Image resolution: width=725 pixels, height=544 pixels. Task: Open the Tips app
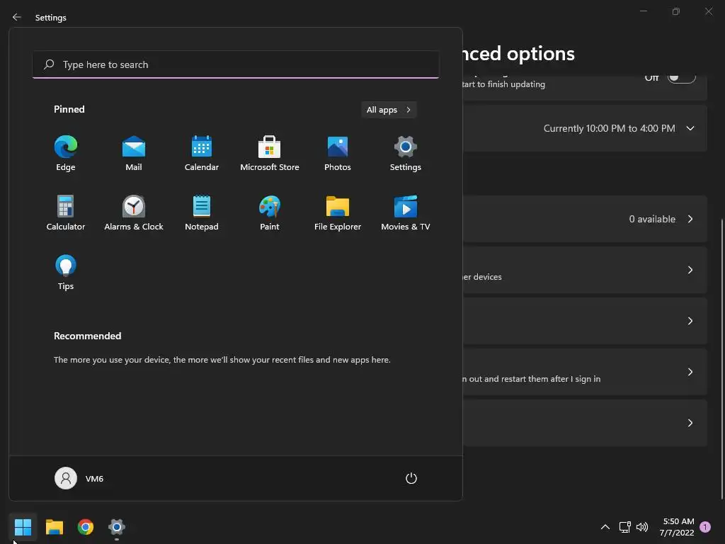pyautogui.click(x=66, y=273)
